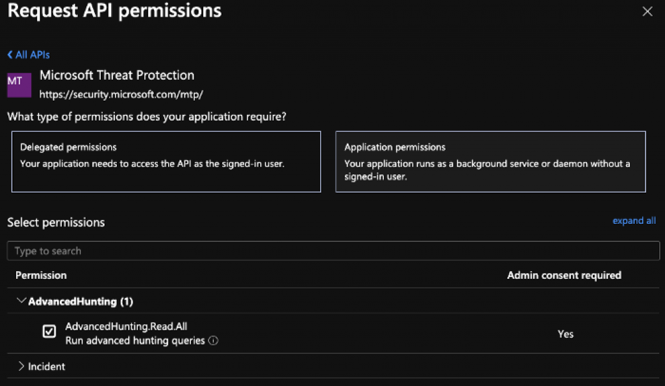The width and height of the screenshot is (665, 386).
Task: Close the Request API permissions panel
Action: 647,12
